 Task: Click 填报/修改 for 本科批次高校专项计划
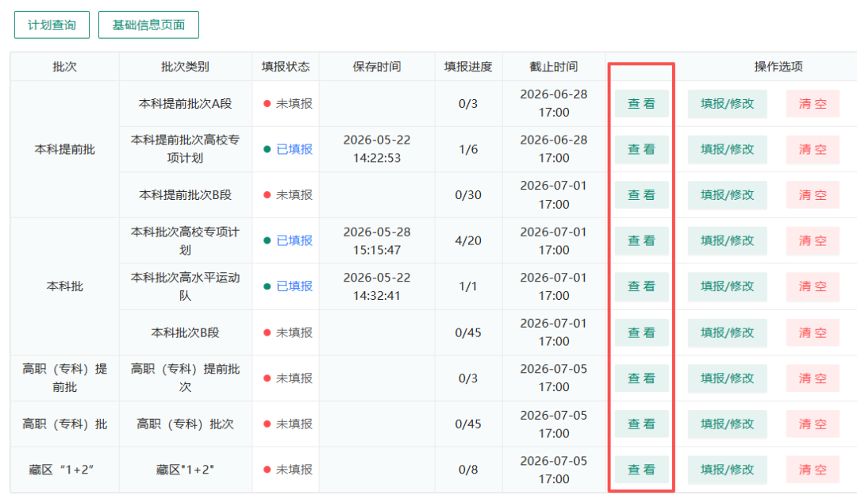point(727,240)
